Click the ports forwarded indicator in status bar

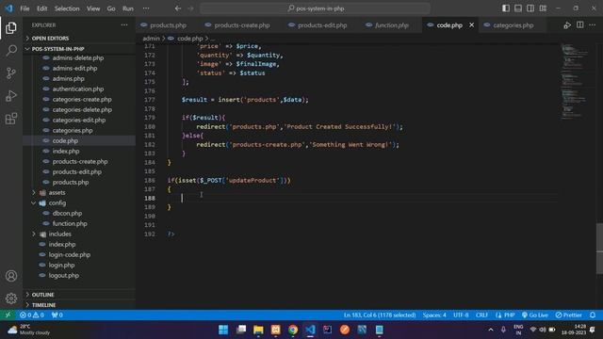click(57, 315)
